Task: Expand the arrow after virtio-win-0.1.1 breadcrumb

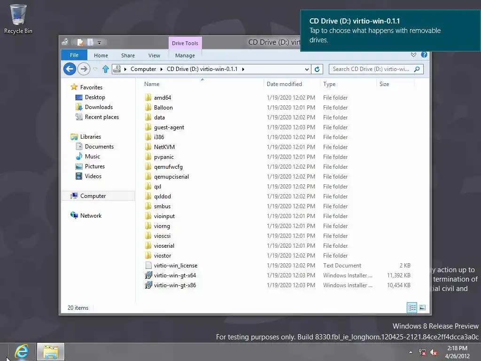Action: [243, 69]
